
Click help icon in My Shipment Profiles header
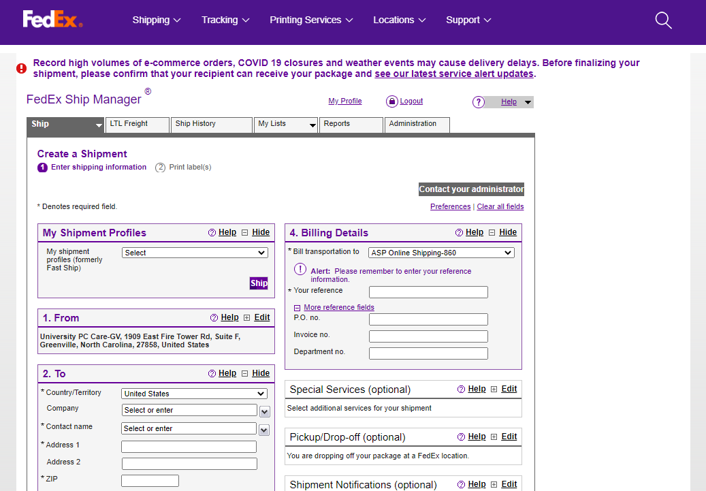click(x=212, y=233)
